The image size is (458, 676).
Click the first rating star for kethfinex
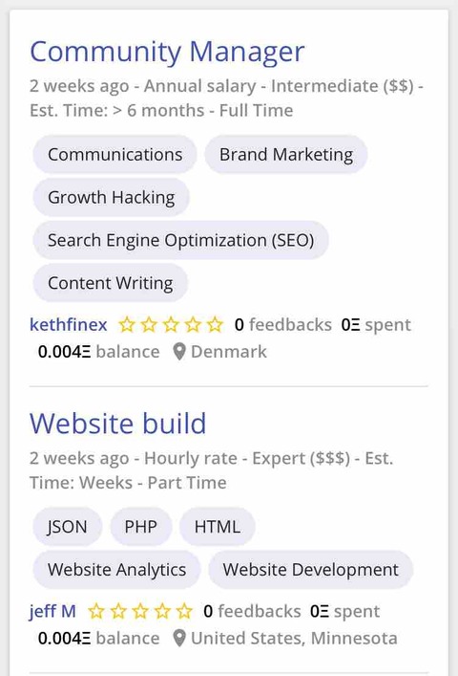[127, 325]
